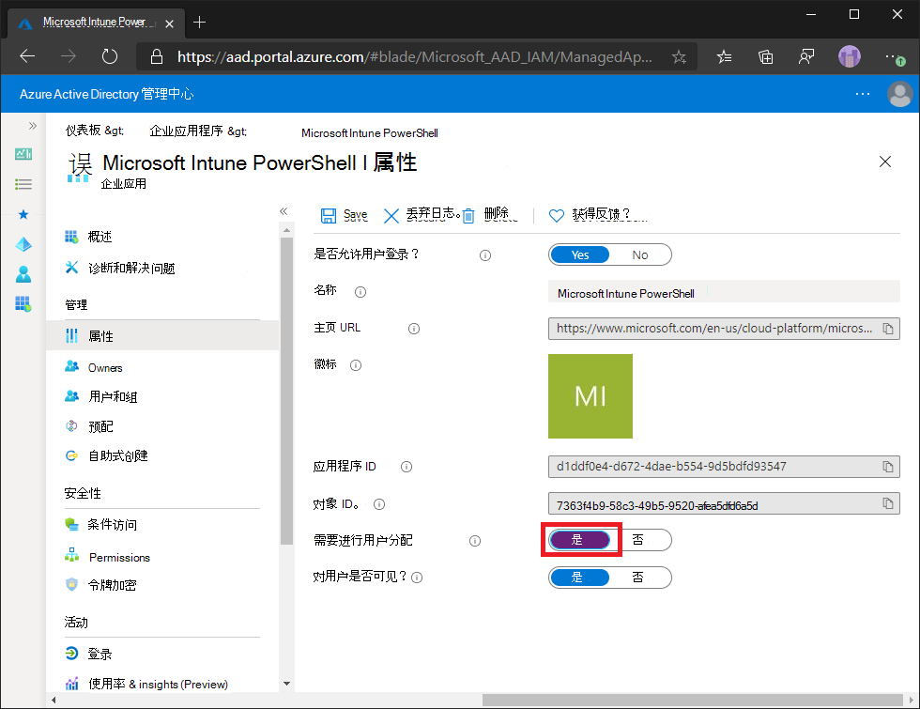This screenshot has height=709, width=920.
Task: Click info icon beside 需要进行用户分配
Action: (x=475, y=541)
